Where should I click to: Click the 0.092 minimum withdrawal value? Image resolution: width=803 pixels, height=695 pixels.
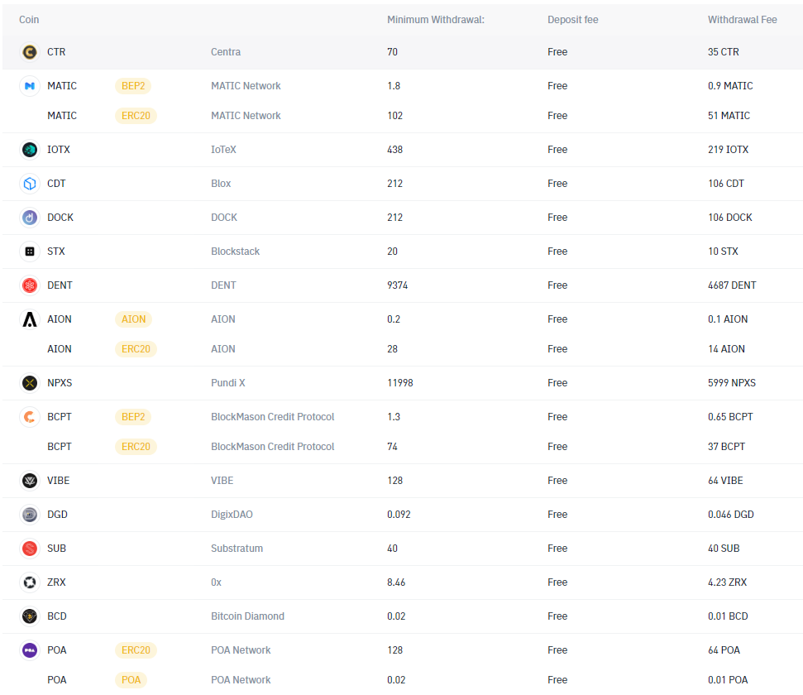click(x=399, y=514)
